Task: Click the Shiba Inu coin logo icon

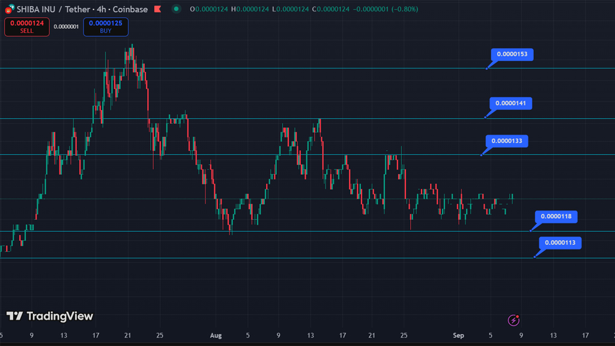Action: click(10, 8)
